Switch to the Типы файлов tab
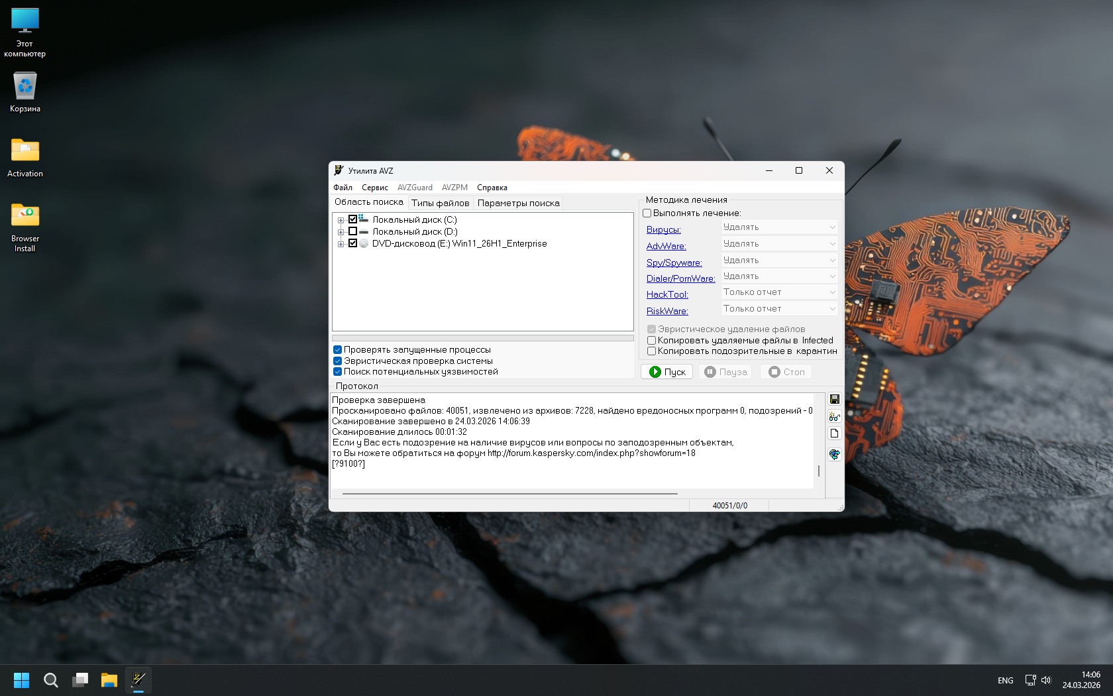1113x696 pixels. pos(440,203)
